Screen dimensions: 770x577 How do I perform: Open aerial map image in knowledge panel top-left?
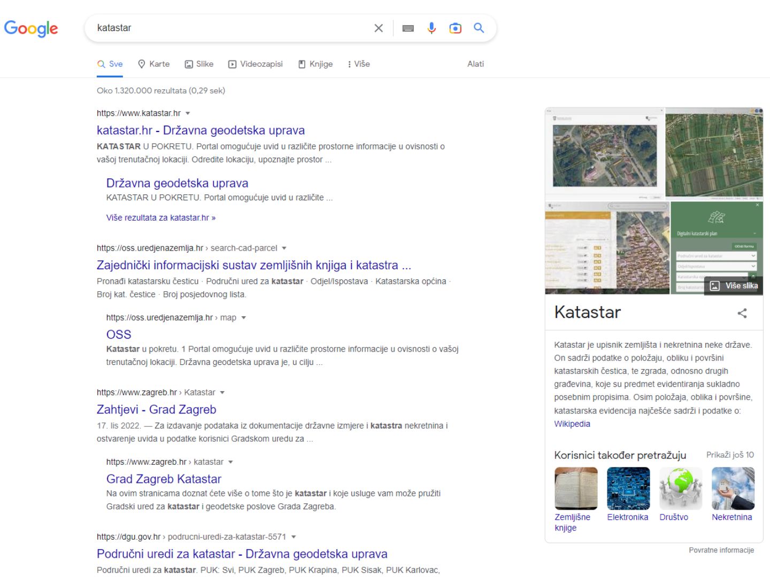pos(605,153)
